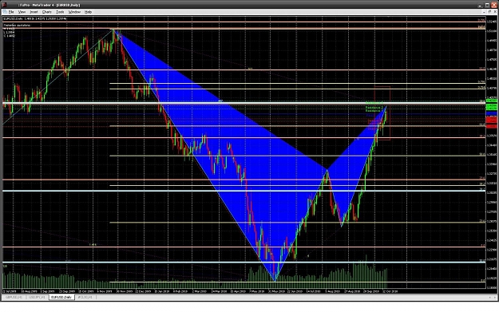Click the chart document icon beside File menu
Screen dimensions: 499x312
point(5,12)
